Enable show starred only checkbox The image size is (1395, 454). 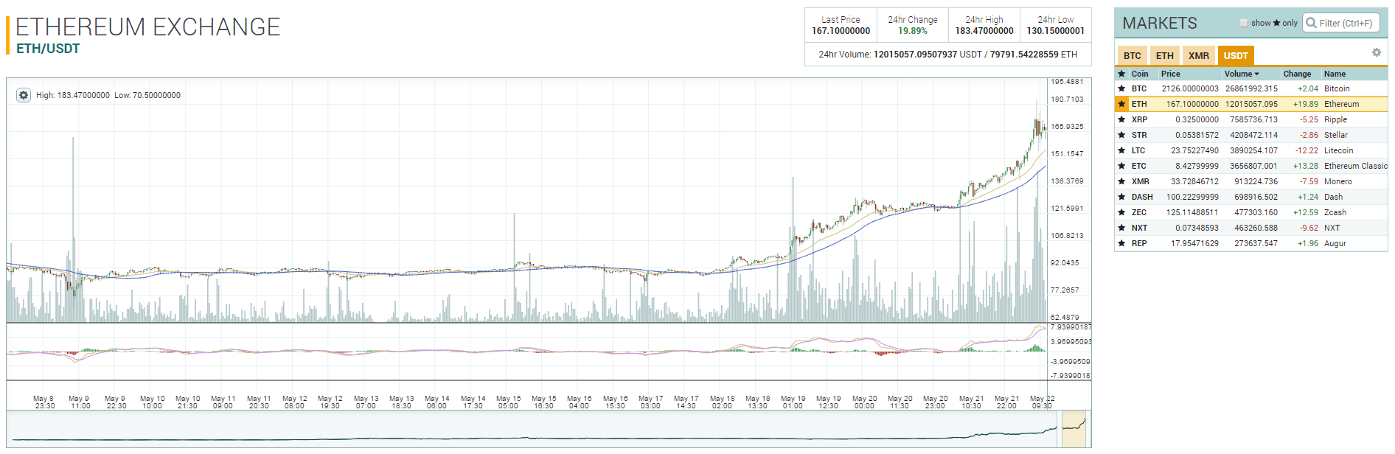[x=1244, y=23]
